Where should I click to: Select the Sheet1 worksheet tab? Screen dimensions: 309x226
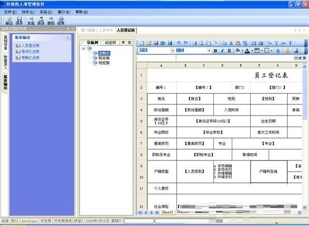(167, 213)
